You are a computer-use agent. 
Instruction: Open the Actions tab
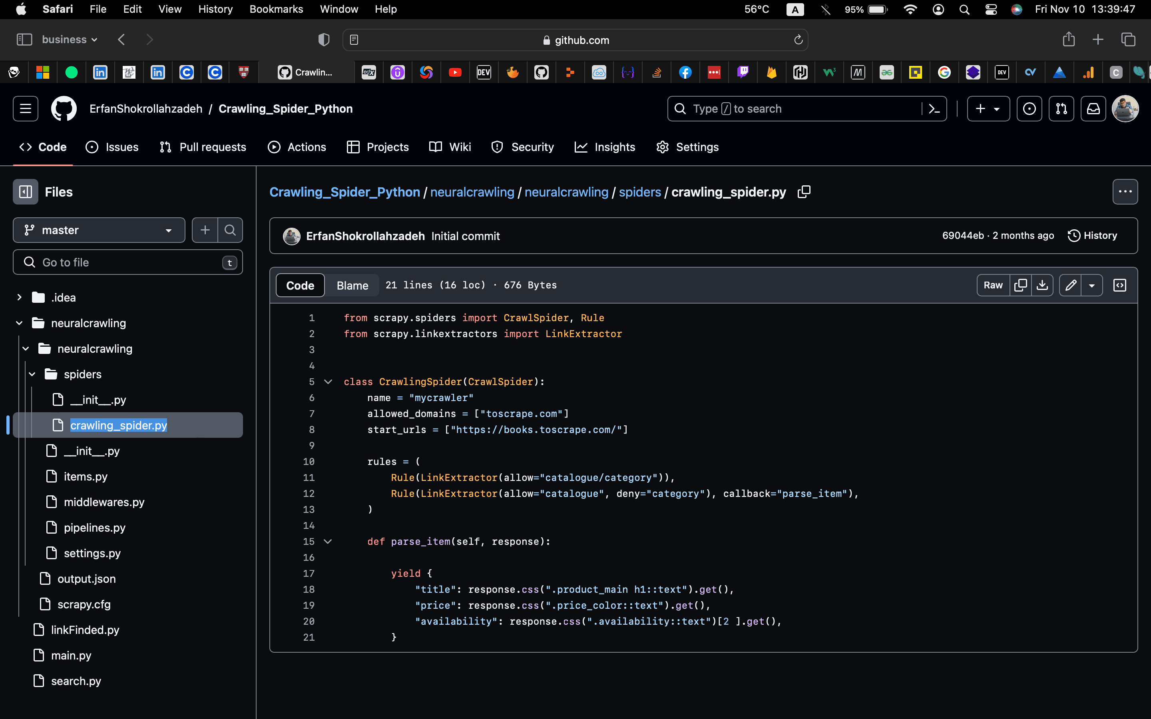point(297,147)
